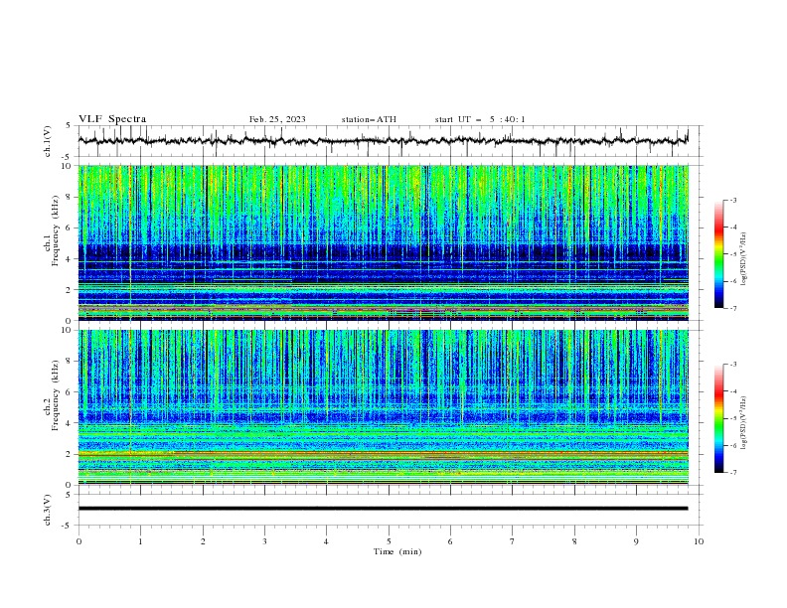
Task: Click the time axis tick label "4"
Action: [x=326, y=541]
